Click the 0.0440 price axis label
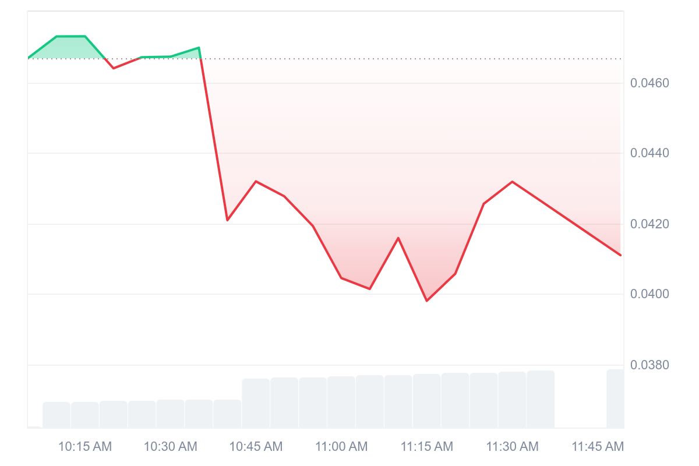The height and width of the screenshot is (466, 699). tap(649, 153)
